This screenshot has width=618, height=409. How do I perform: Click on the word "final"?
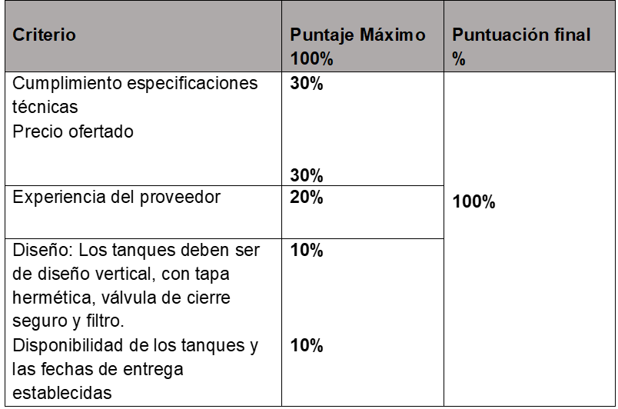pos(571,35)
